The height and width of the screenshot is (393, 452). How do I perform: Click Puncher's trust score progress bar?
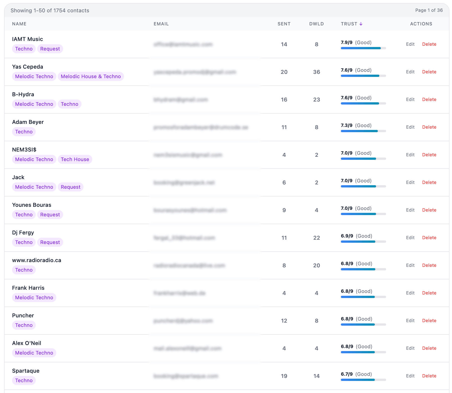363,324
